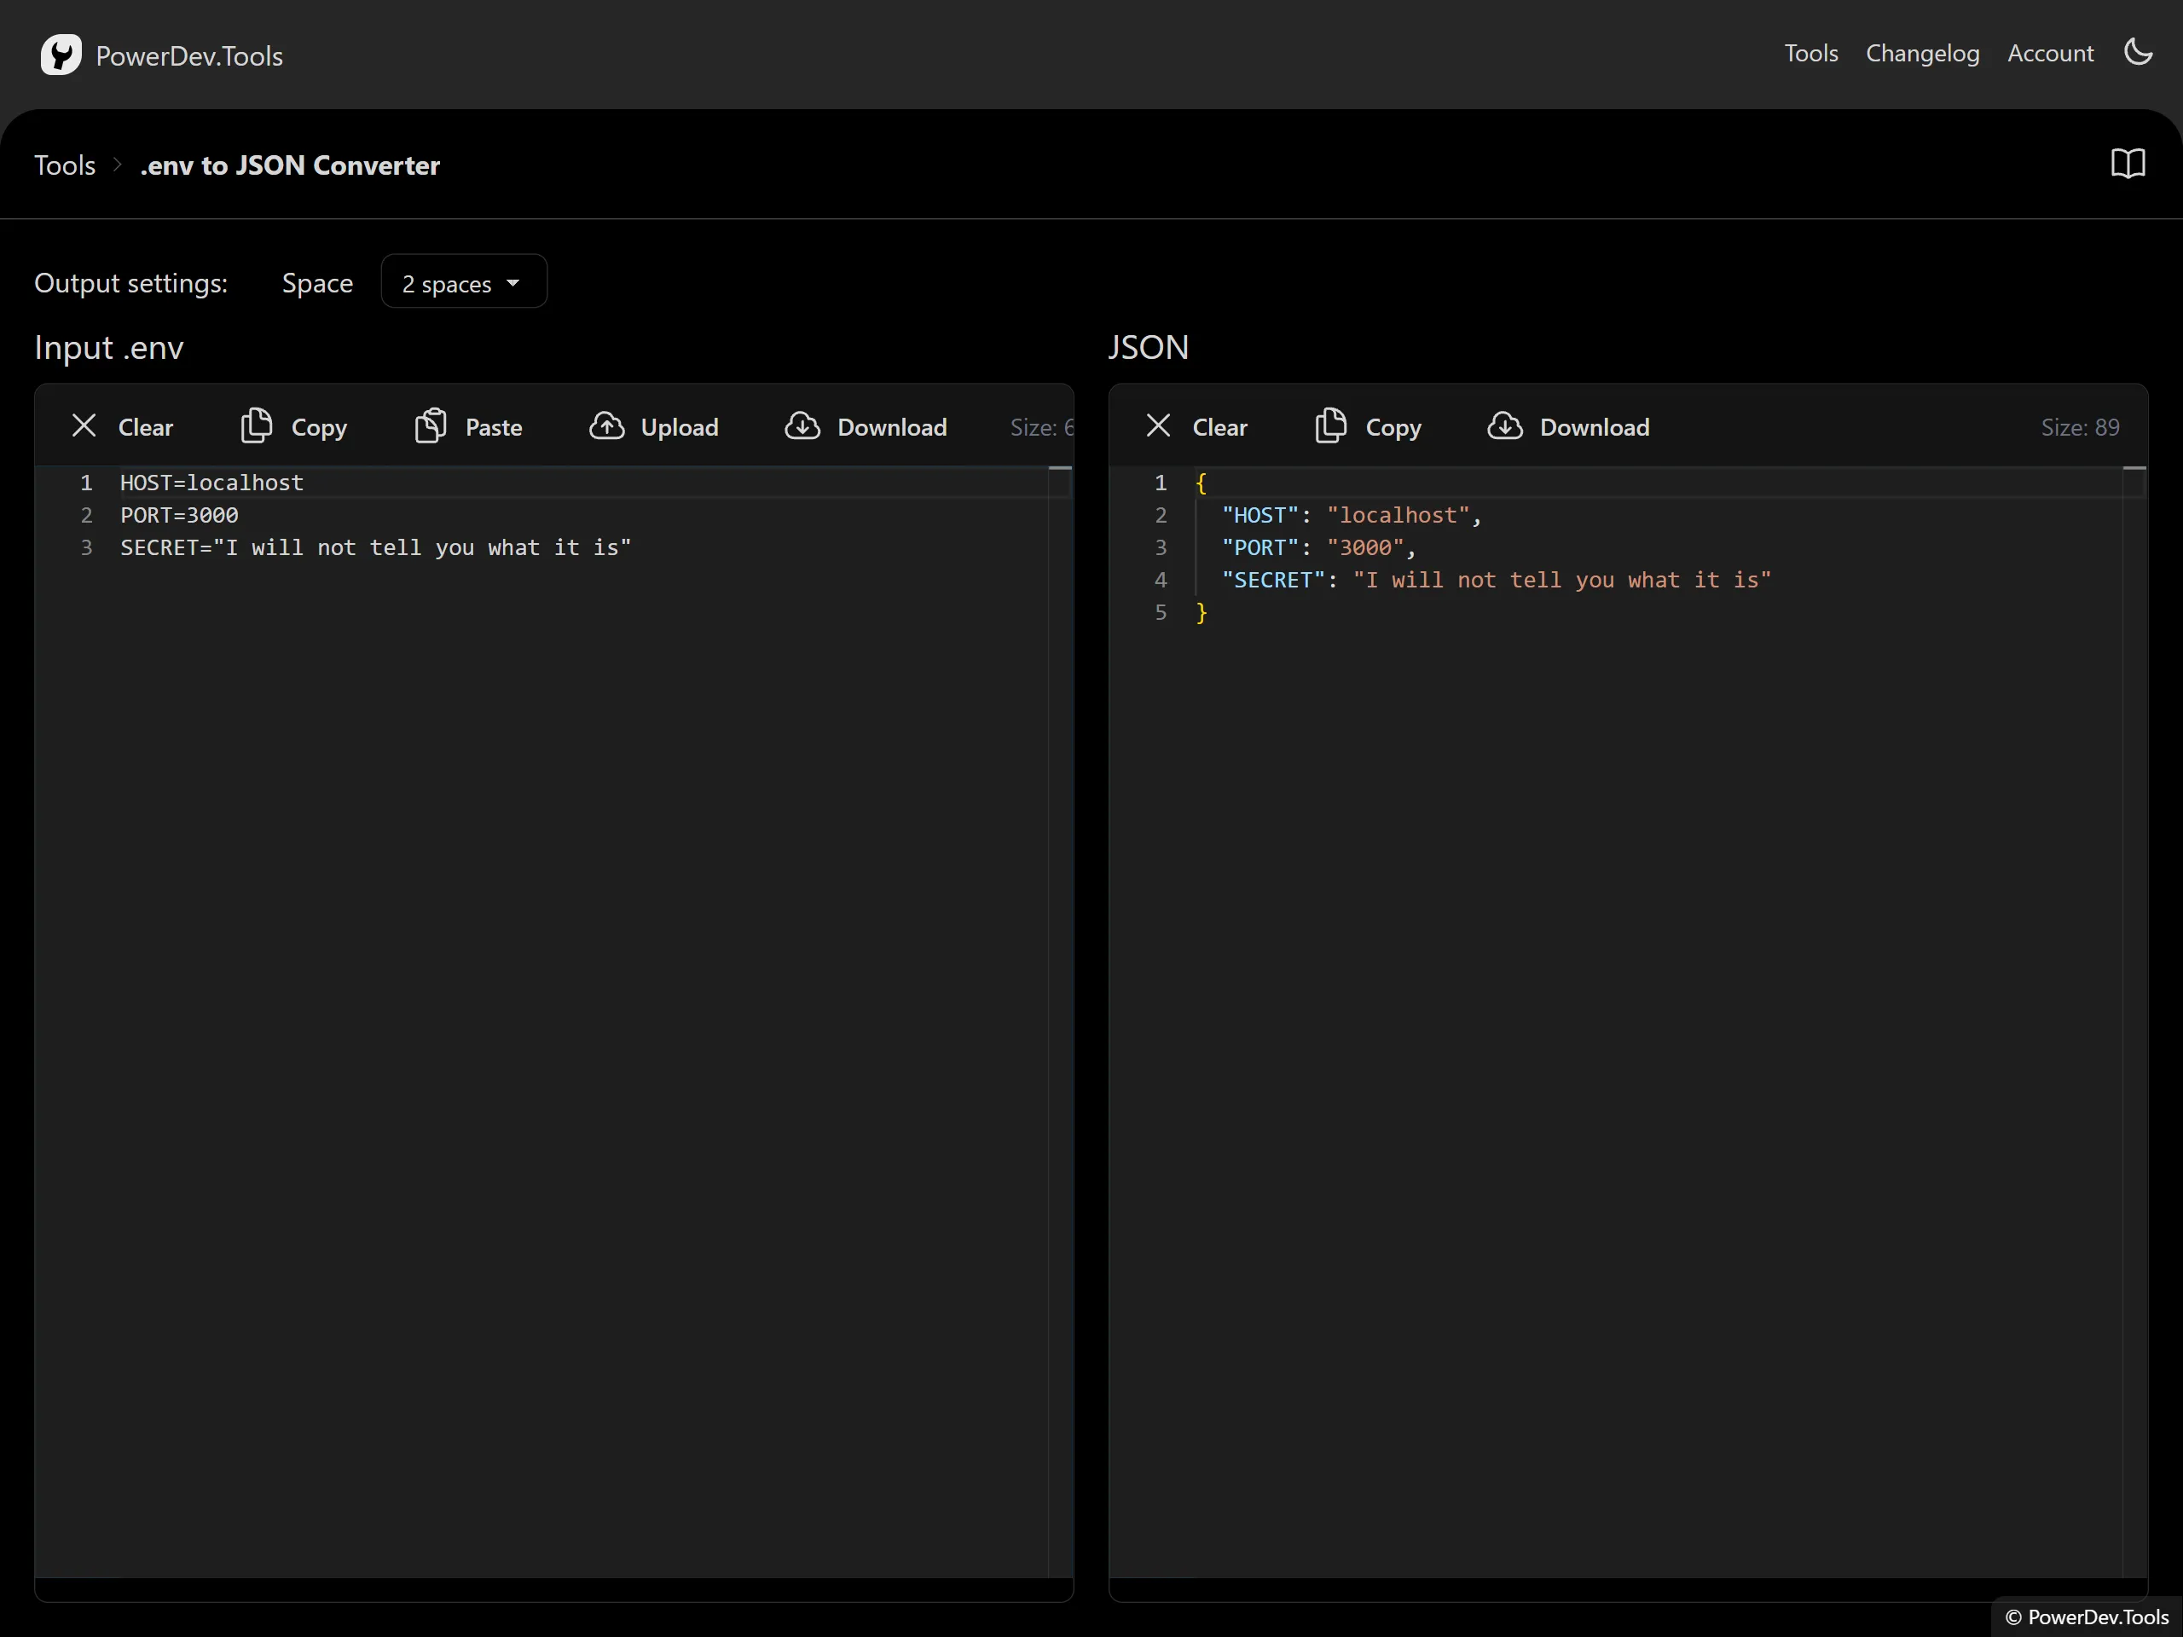Open the documentation book icon
Viewport: 2183px width, 1637px height.
2128,164
